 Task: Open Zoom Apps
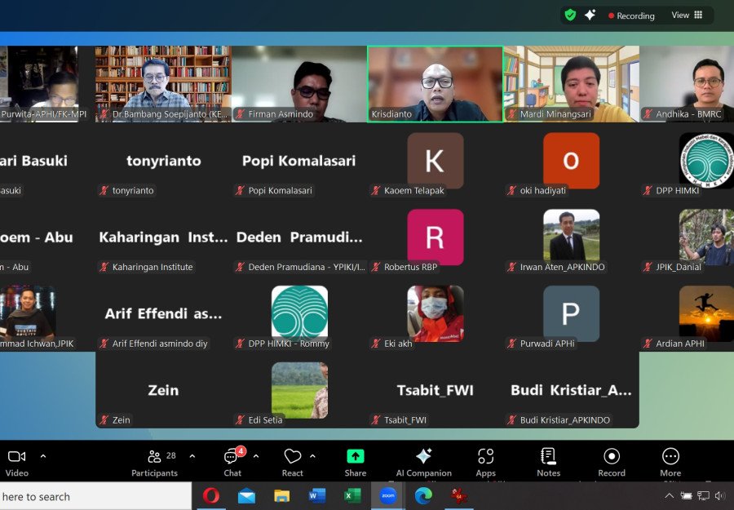coord(485,463)
